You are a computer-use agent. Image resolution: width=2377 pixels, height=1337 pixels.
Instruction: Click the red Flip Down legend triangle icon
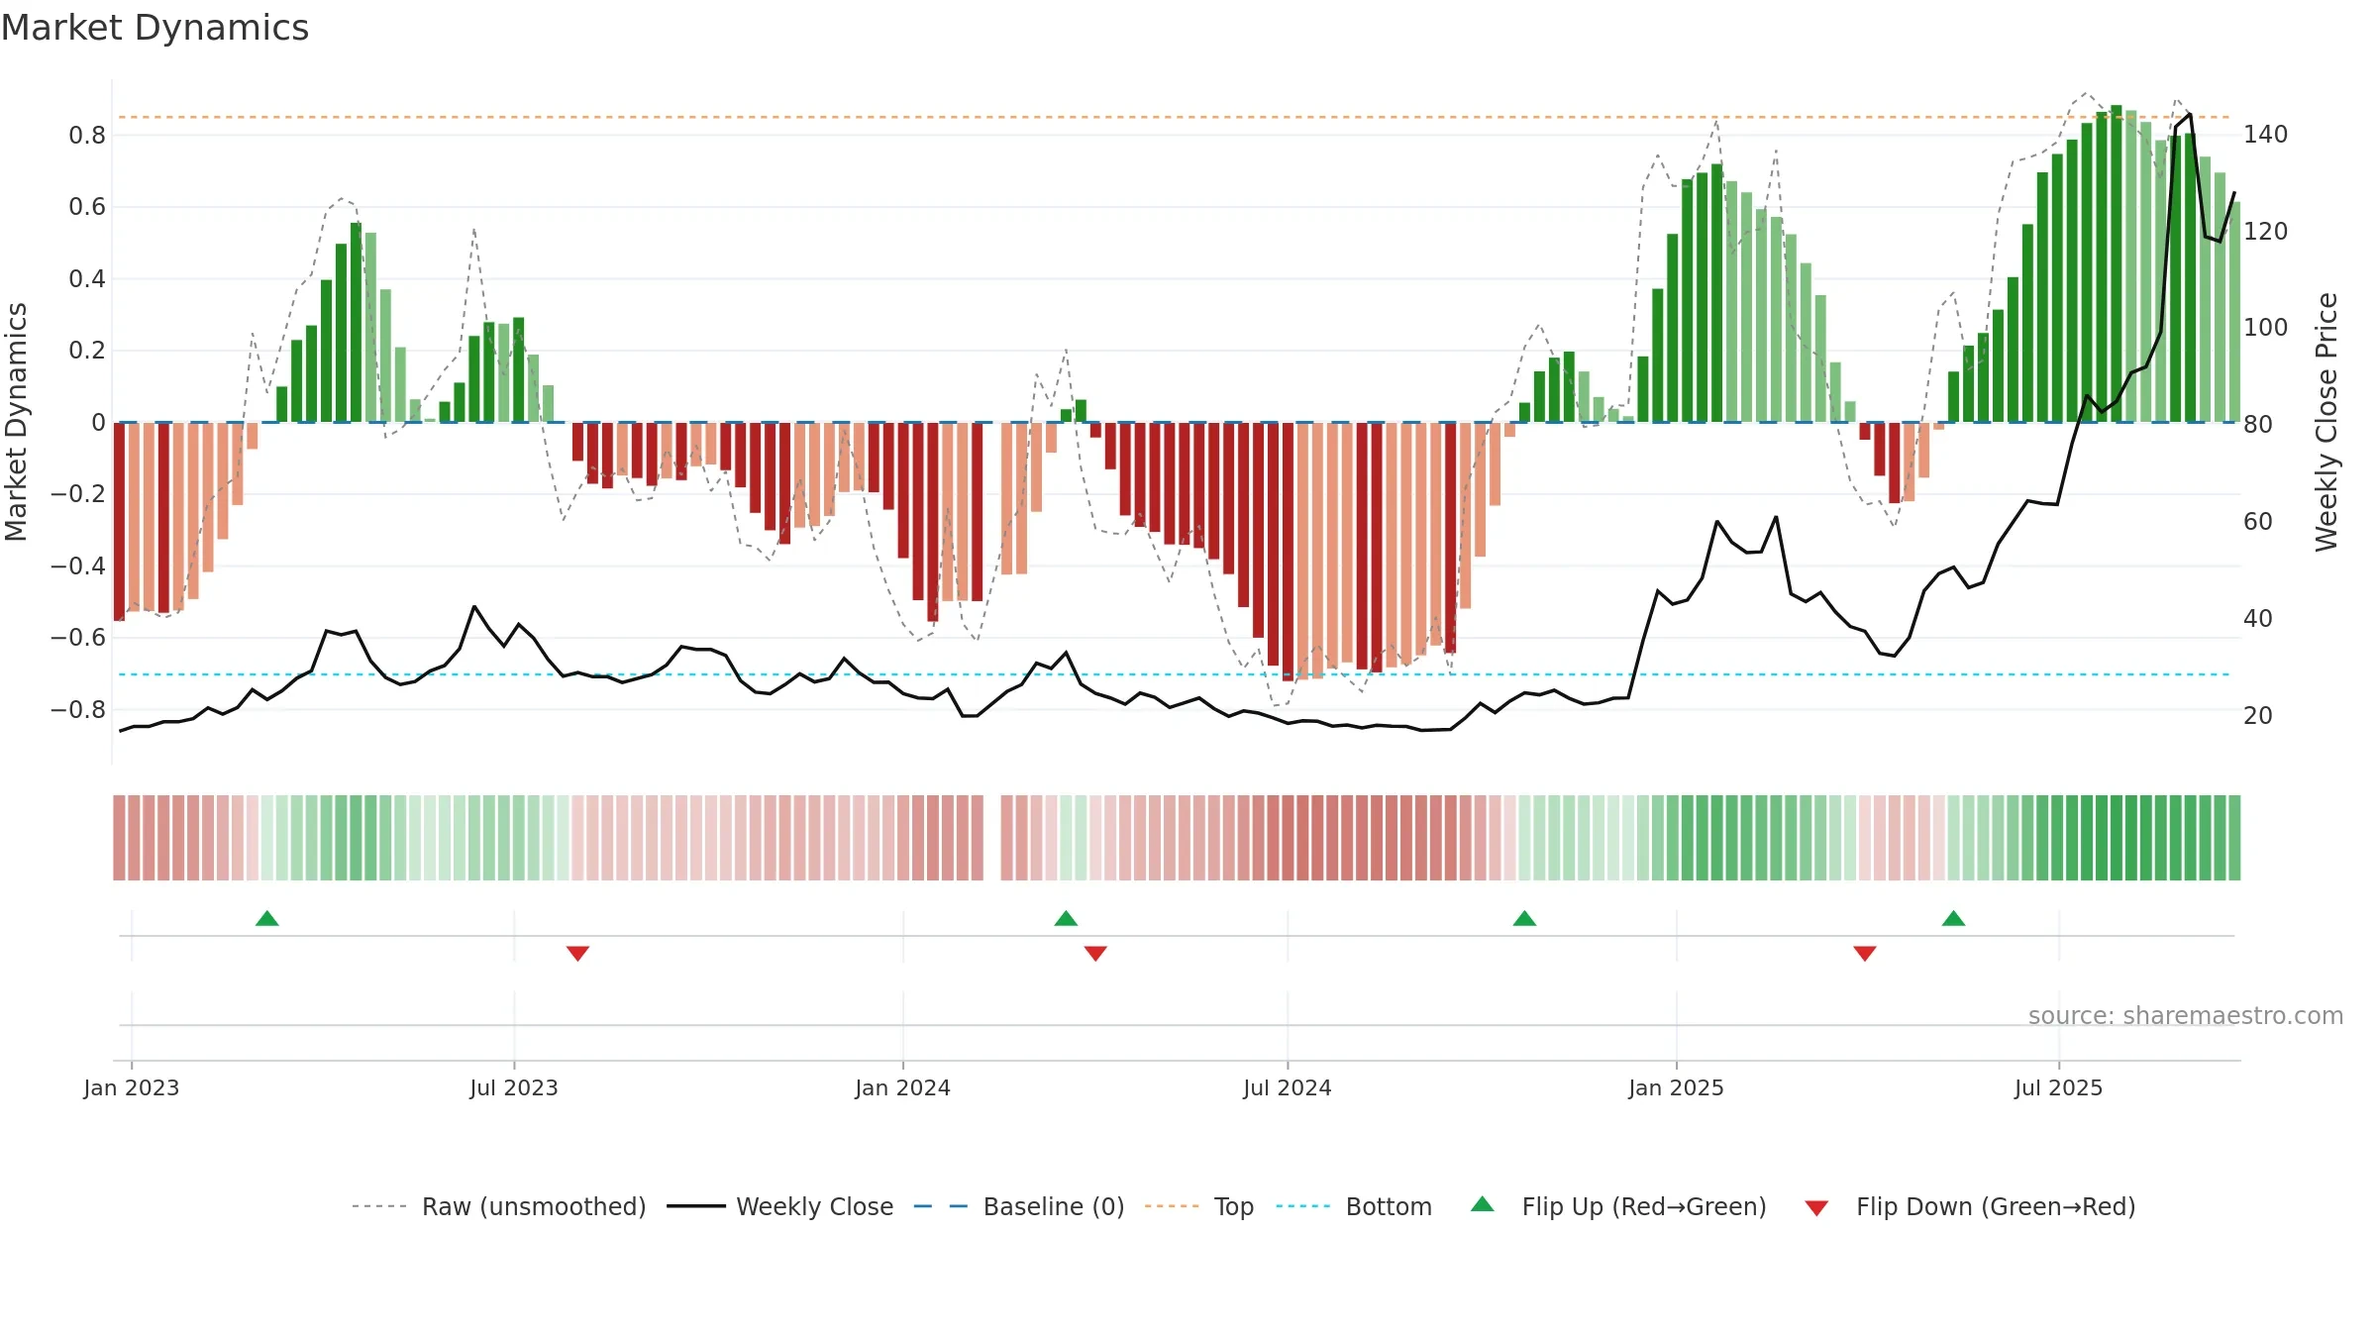click(x=1816, y=1208)
